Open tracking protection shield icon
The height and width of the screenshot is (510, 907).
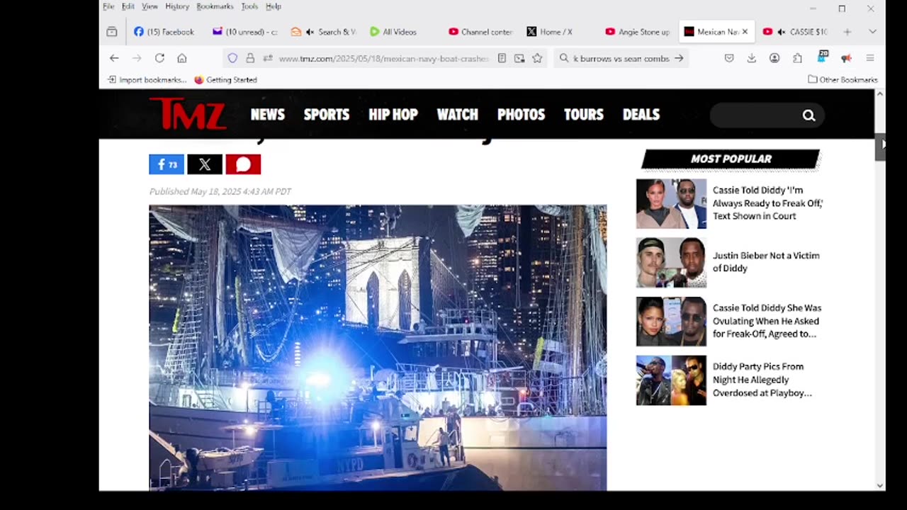tap(232, 58)
